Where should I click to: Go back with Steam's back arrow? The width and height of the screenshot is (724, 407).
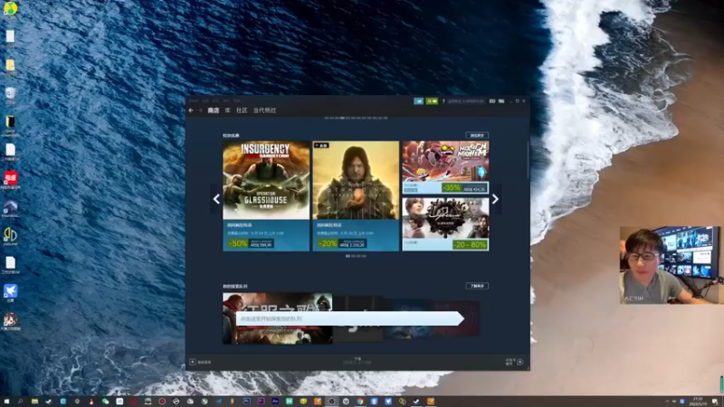(x=191, y=110)
